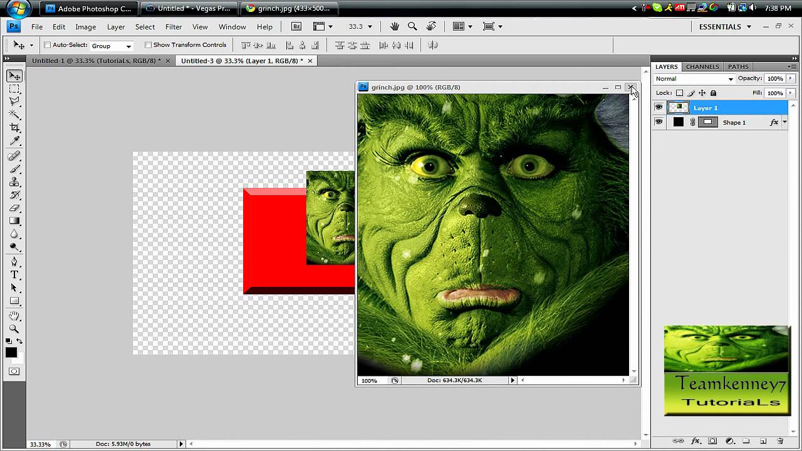This screenshot has width=802, height=451.
Task: Toggle lock image pixels
Action: [691, 93]
